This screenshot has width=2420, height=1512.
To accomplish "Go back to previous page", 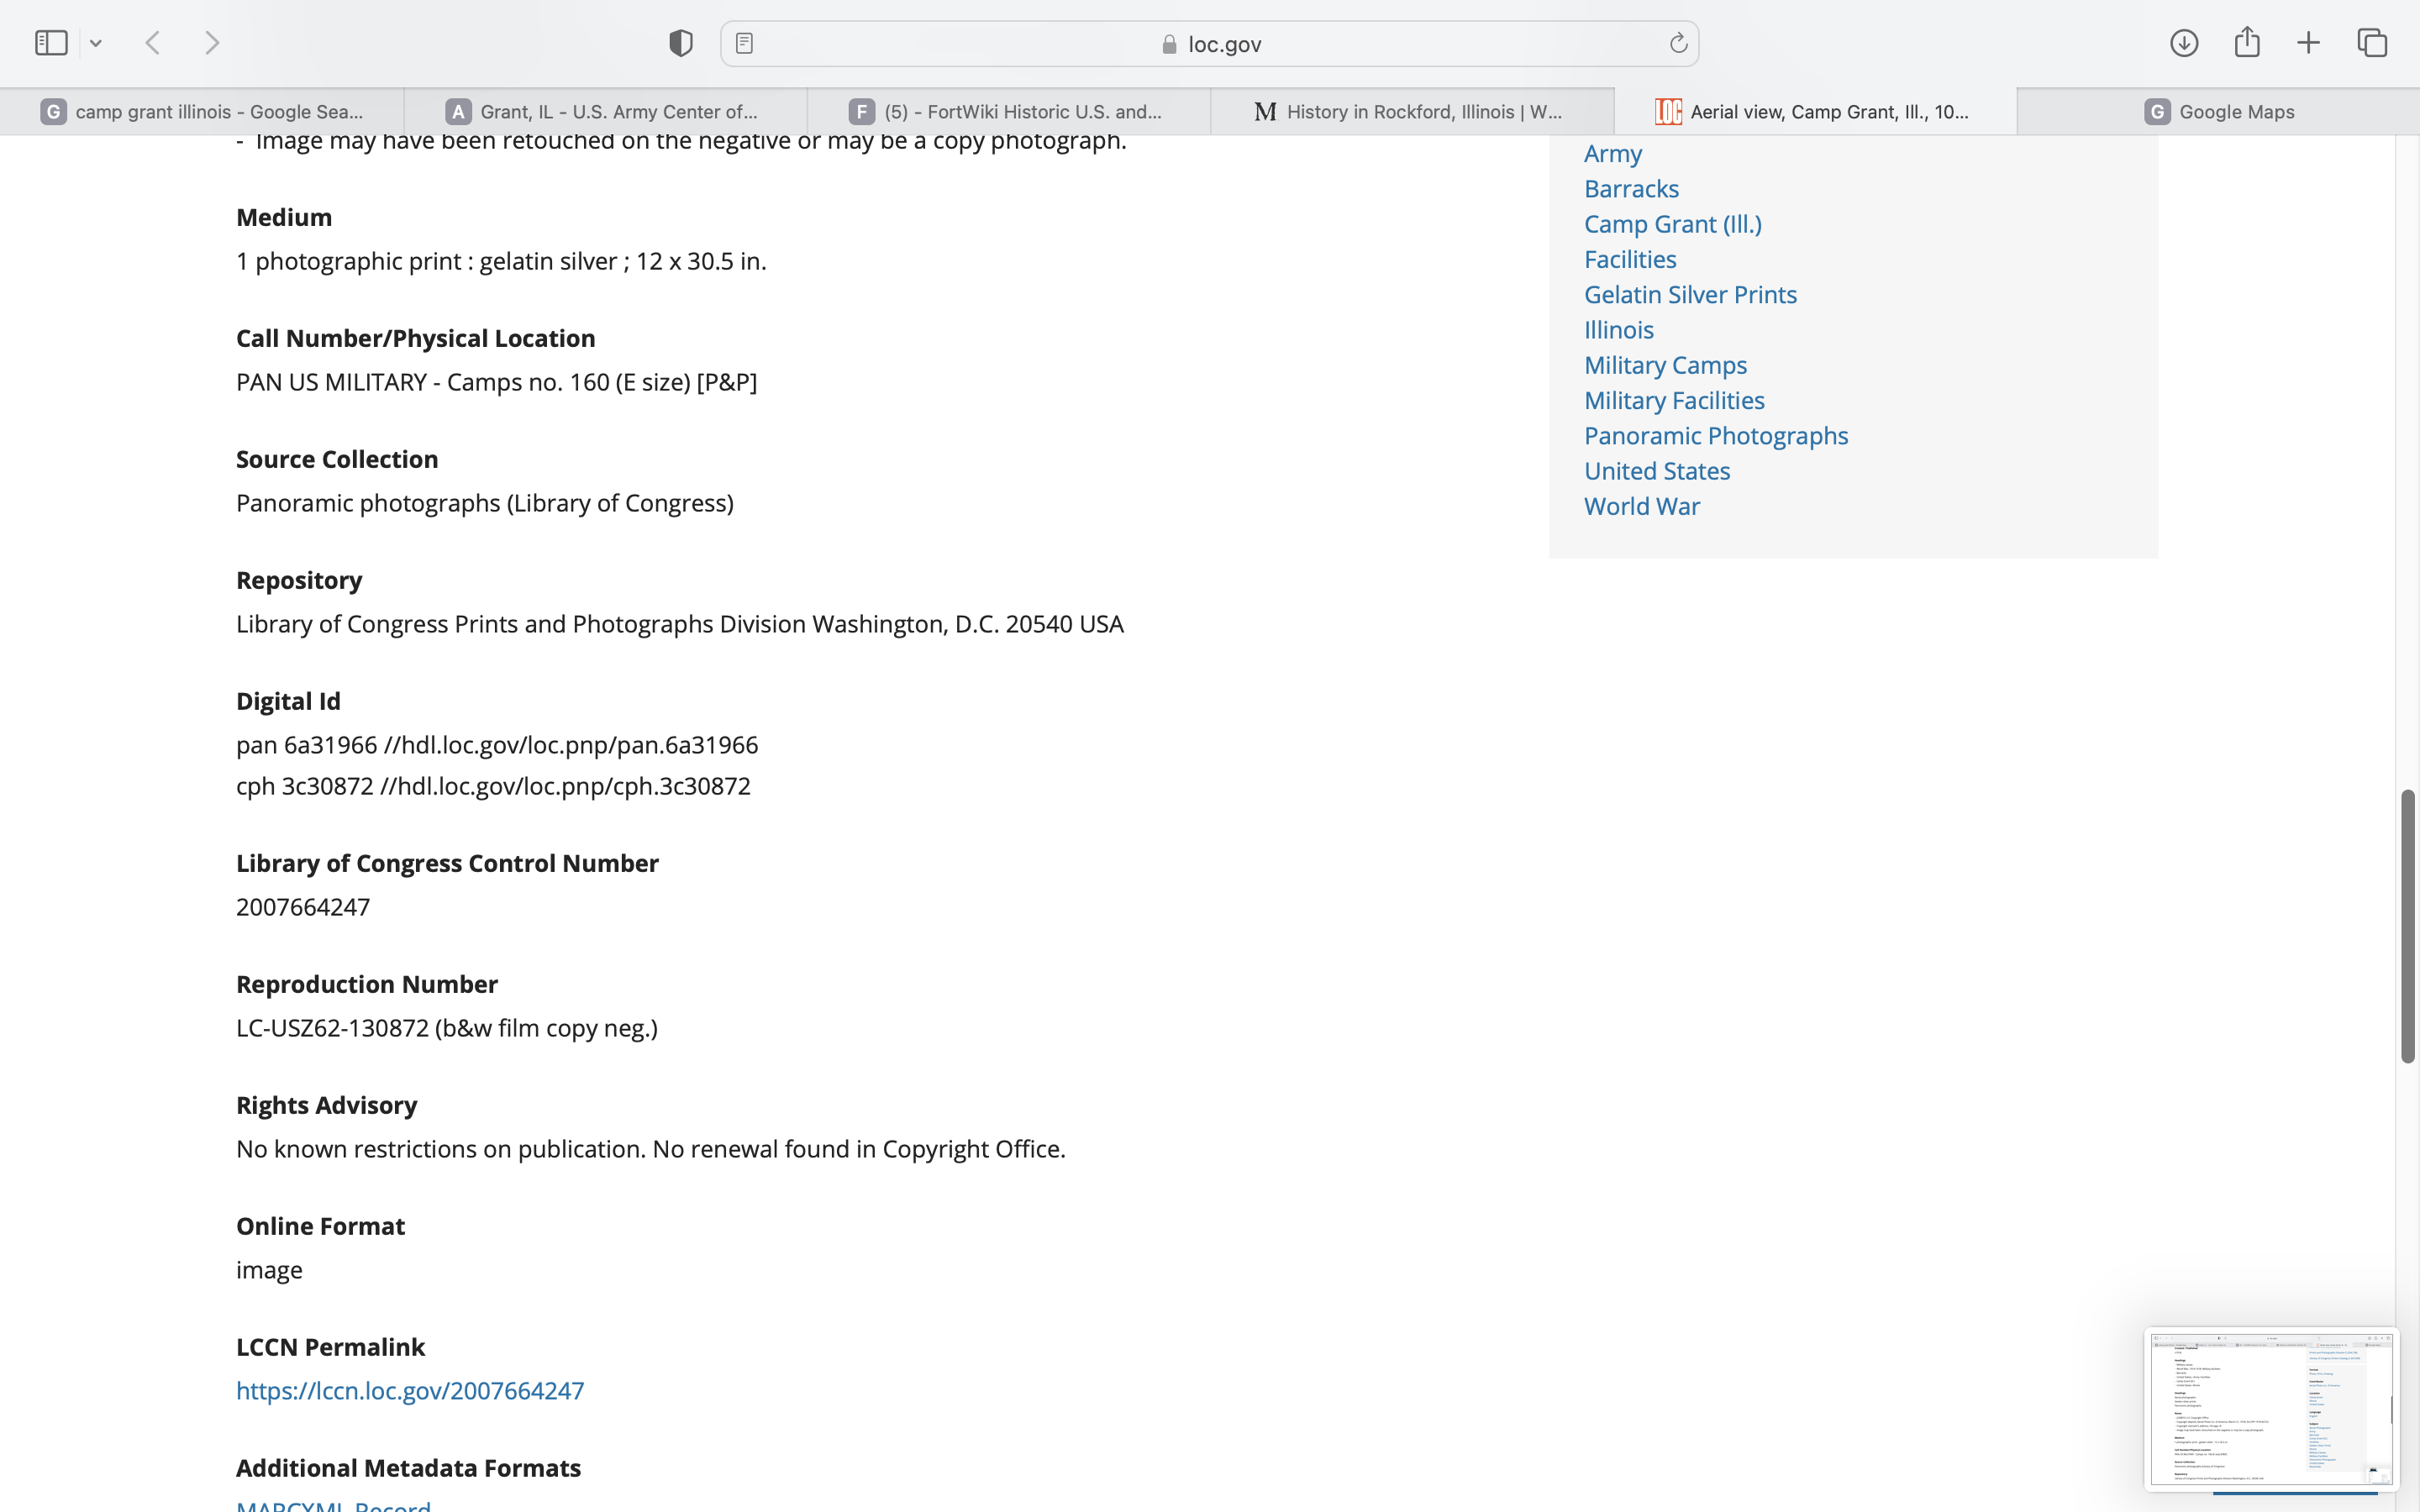I will point(153,43).
